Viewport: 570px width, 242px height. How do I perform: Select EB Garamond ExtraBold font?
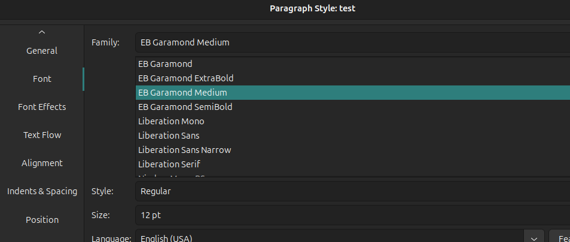point(185,78)
